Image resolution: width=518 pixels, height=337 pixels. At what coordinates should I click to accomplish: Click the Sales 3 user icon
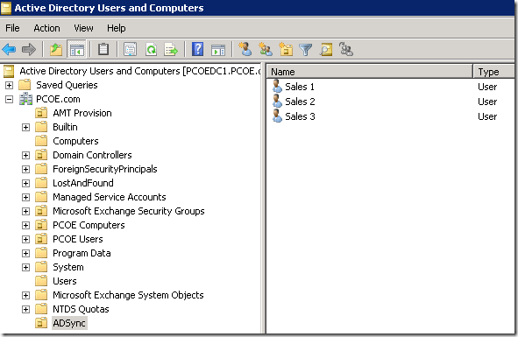pos(277,116)
